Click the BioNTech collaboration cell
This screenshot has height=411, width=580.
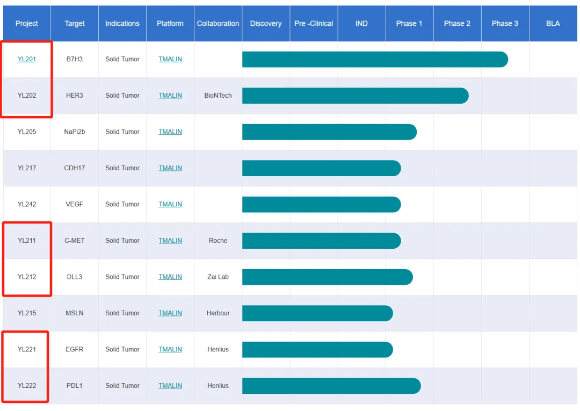[218, 96]
